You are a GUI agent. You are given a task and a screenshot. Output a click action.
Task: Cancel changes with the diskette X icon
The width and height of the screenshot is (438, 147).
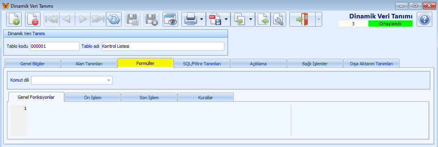151,19
